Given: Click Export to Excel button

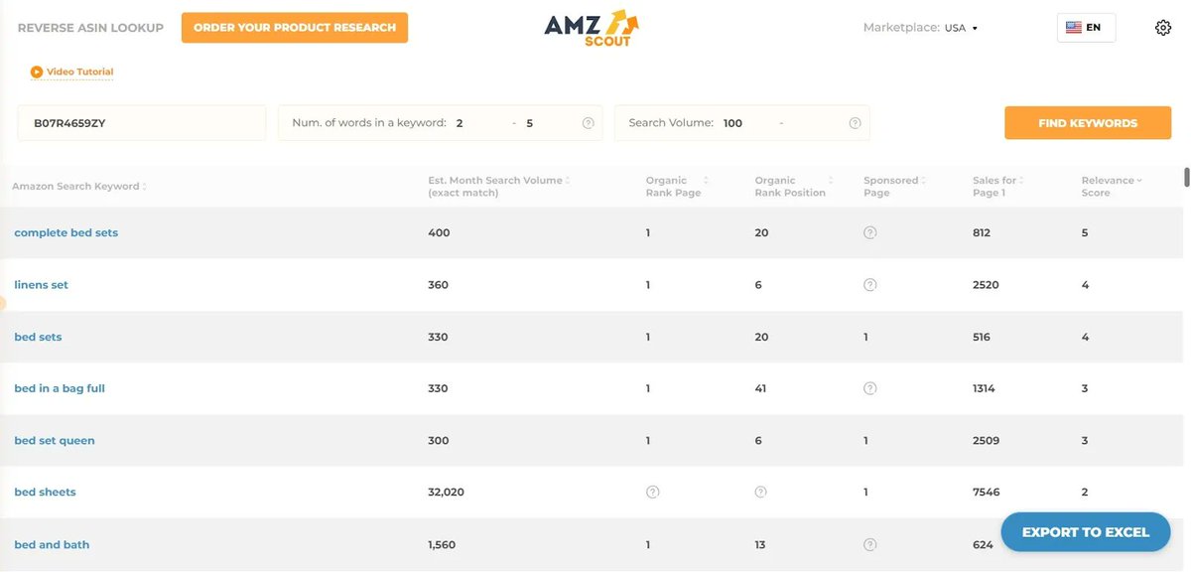Looking at the screenshot, I should tap(1085, 532).
